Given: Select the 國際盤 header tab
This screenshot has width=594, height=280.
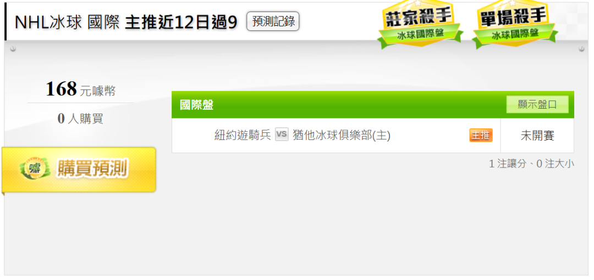Looking at the screenshot, I should pos(196,105).
